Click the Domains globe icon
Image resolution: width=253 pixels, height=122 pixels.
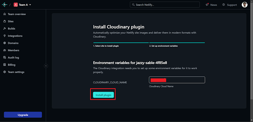coord(5,43)
